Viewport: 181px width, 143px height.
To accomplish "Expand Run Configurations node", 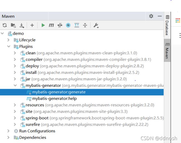I will pos(8,131).
